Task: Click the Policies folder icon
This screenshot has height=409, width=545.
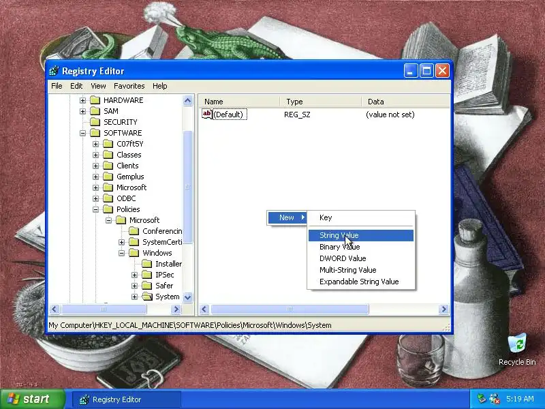Action: point(108,209)
